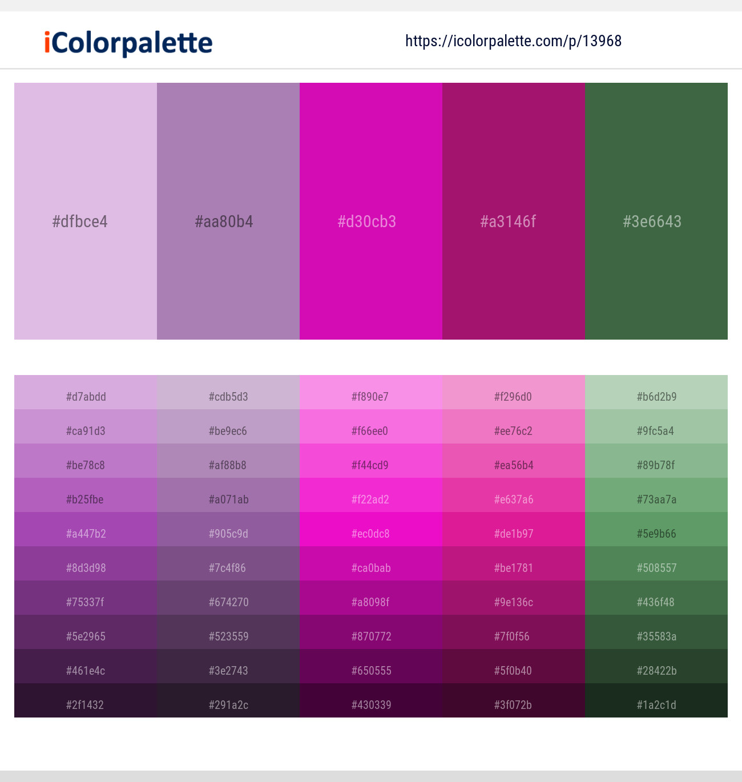Screen dimensions: 742x782
Task: Click the #b6d2b9 light green swatch
Action: click(656, 397)
